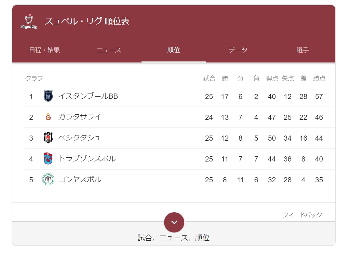This screenshot has height=254, width=349.
Task: Select the ベシクタシュ team name
Action: [x=80, y=138]
